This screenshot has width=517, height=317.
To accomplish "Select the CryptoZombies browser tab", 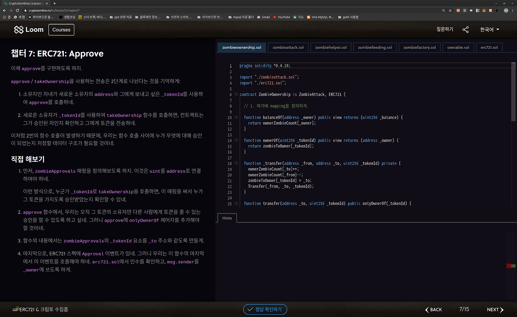I will click(x=24, y=3).
